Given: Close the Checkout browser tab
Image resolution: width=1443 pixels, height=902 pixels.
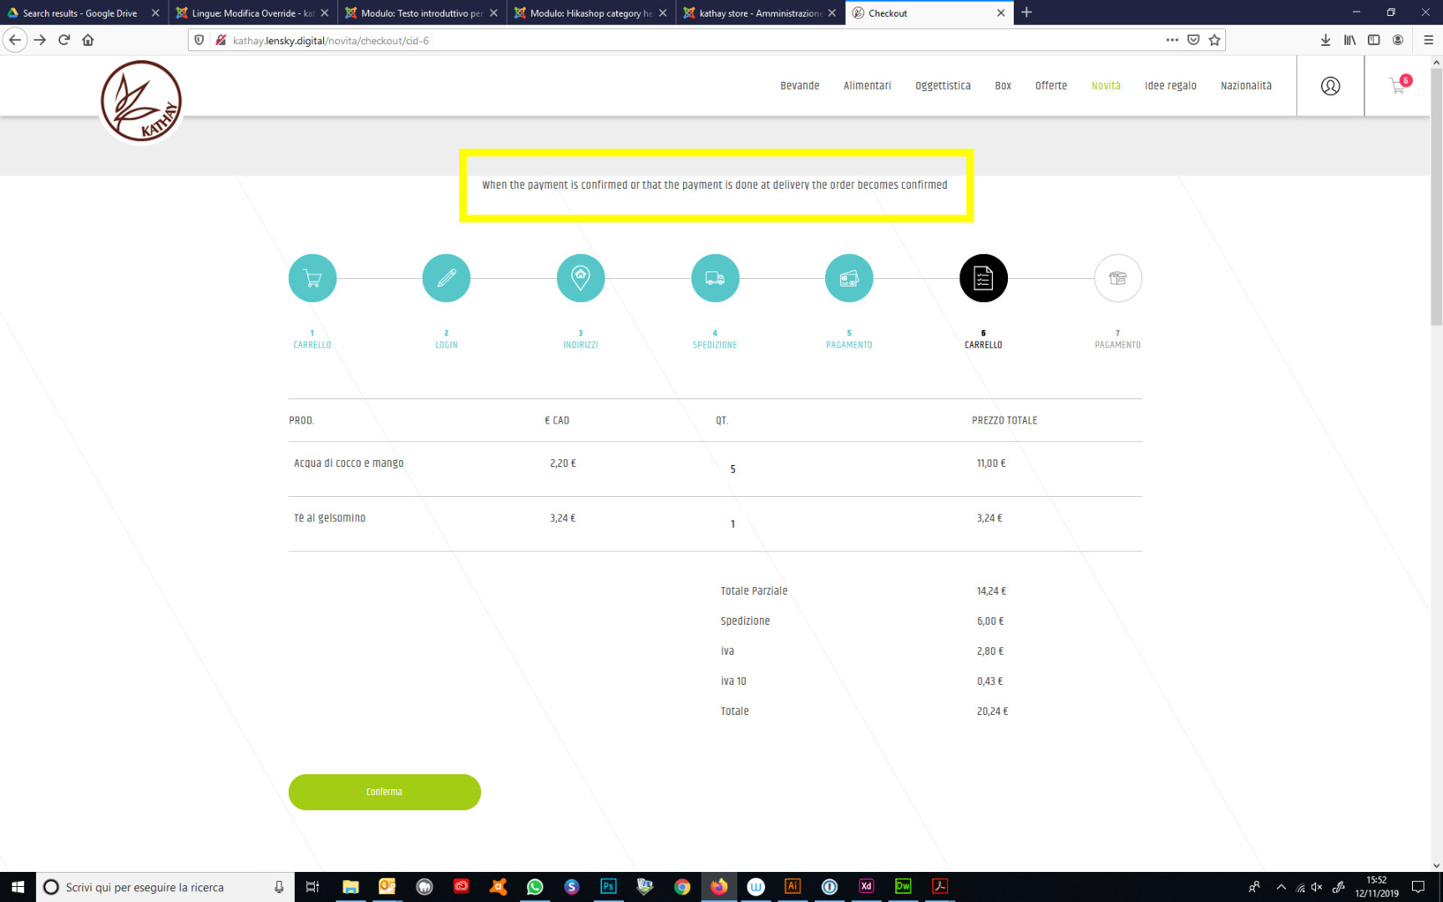Looking at the screenshot, I should point(1000,13).
